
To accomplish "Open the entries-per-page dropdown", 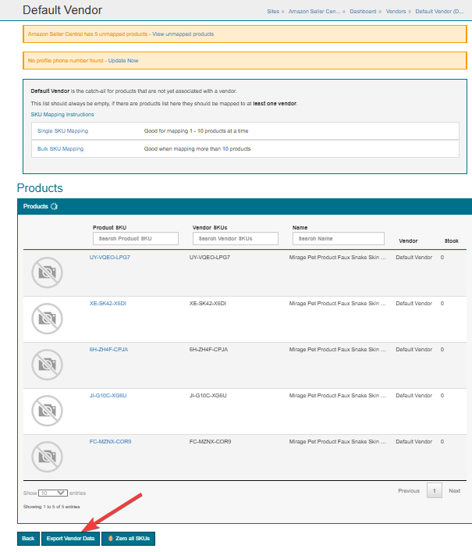I will tap(53, 493).
